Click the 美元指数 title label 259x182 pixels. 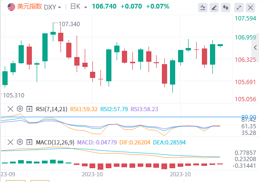click(x=30, y=7)
